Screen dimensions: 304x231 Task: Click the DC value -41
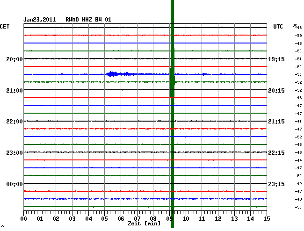coord(298,121)
